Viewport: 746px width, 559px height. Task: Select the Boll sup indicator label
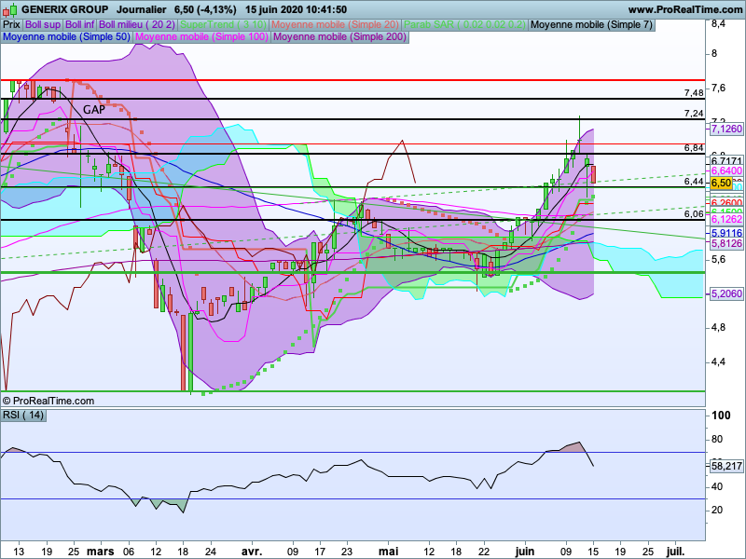[x=43, y=25]
